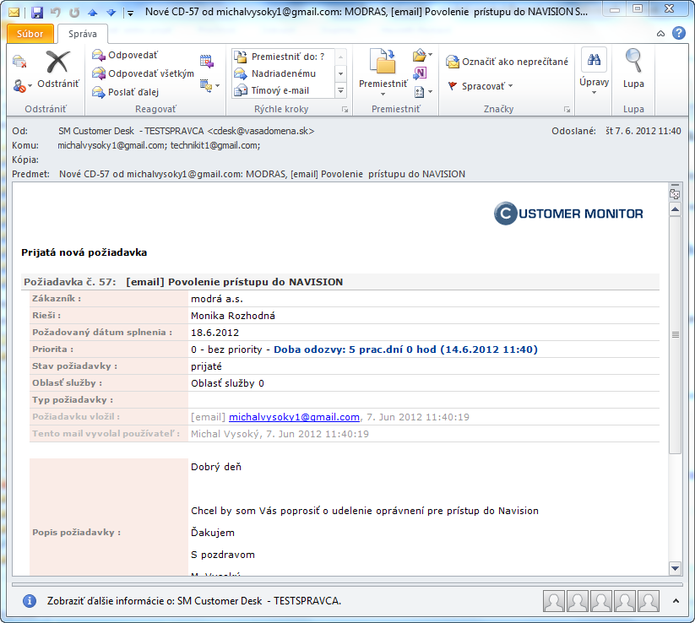Open Outlook Help question mark
This screenshot has height=623, width=695.
[x=679, y=33]
